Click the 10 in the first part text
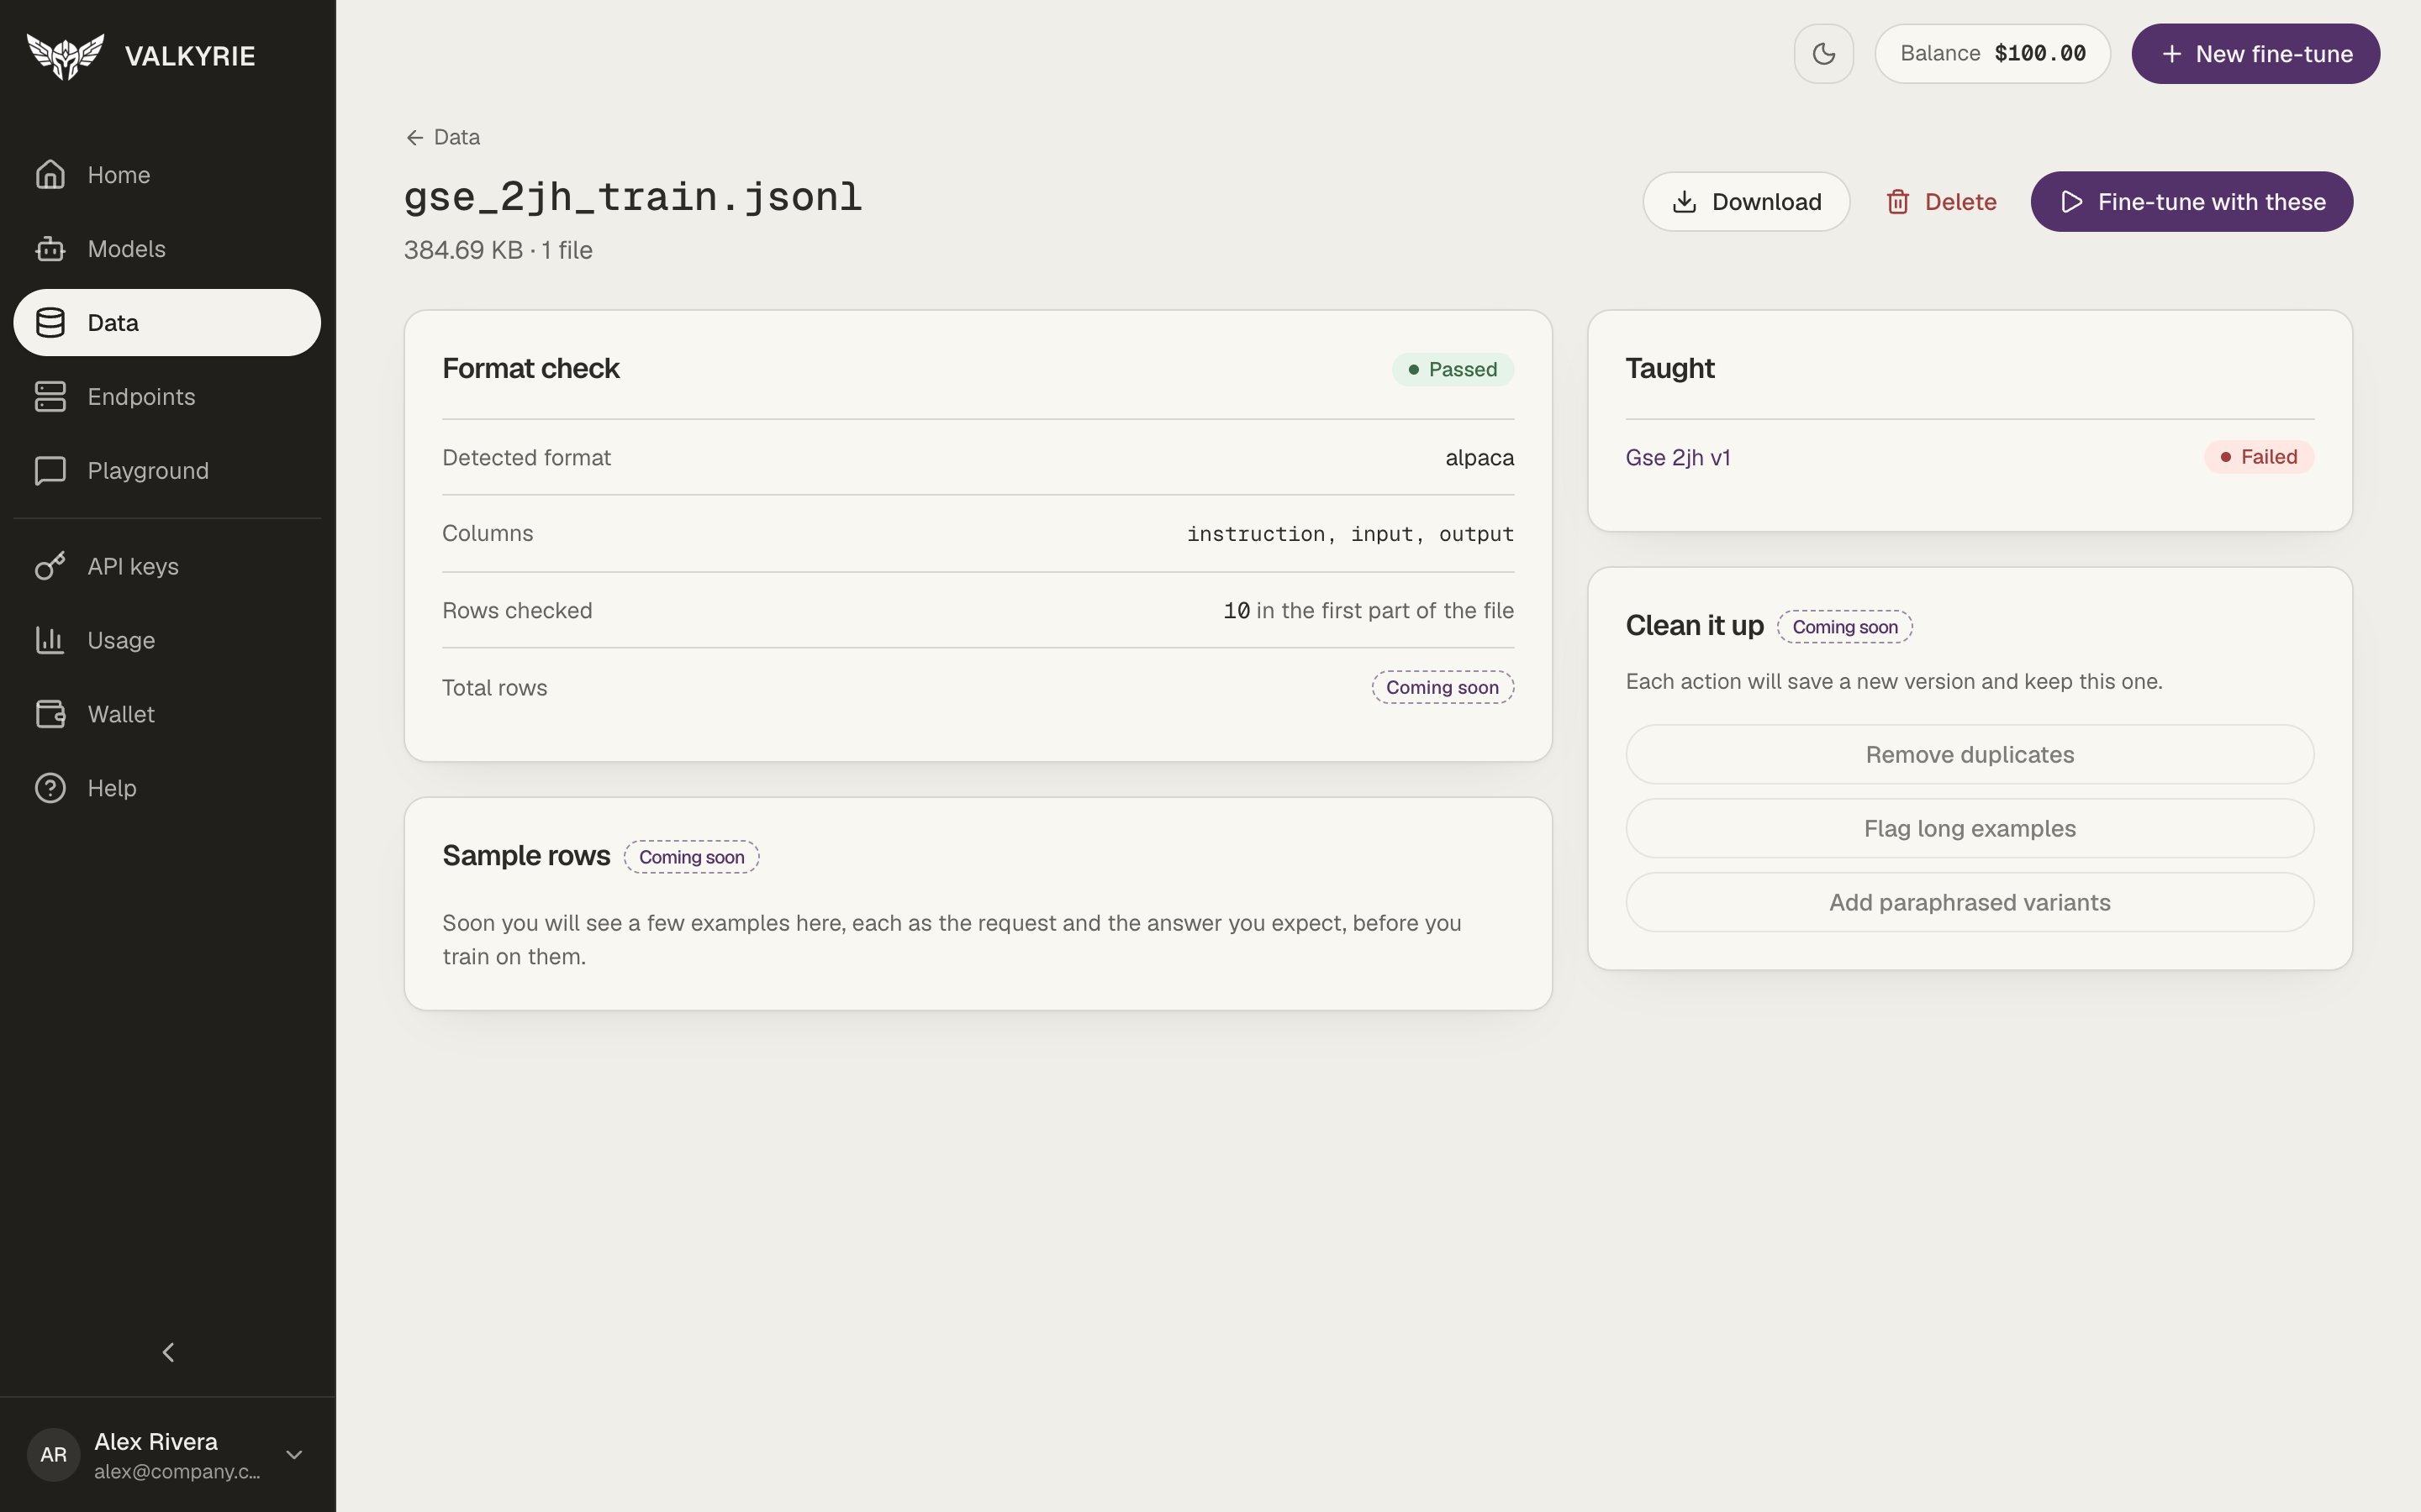The width and height of the screenshot is (2421, 1512). click(x=1368, y=610)
